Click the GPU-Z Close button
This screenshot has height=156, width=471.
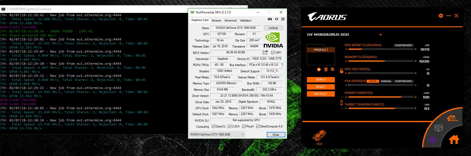(276, 135)
